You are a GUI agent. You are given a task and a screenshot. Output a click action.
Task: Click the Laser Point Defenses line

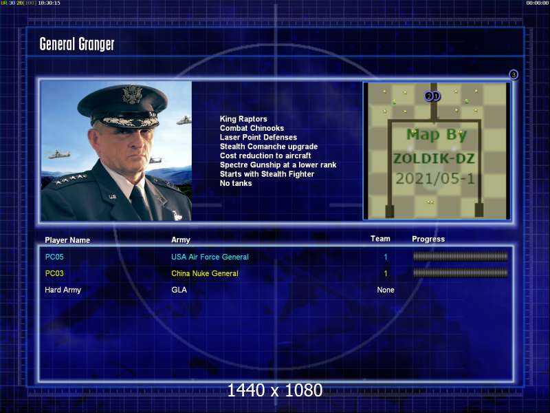[258, 137]
